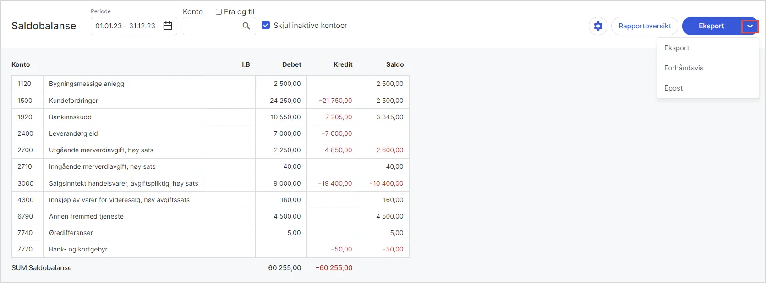Screen dimensions: 766x283
Task: Click the Konto search magnifier icon
Action: [246, 26]
